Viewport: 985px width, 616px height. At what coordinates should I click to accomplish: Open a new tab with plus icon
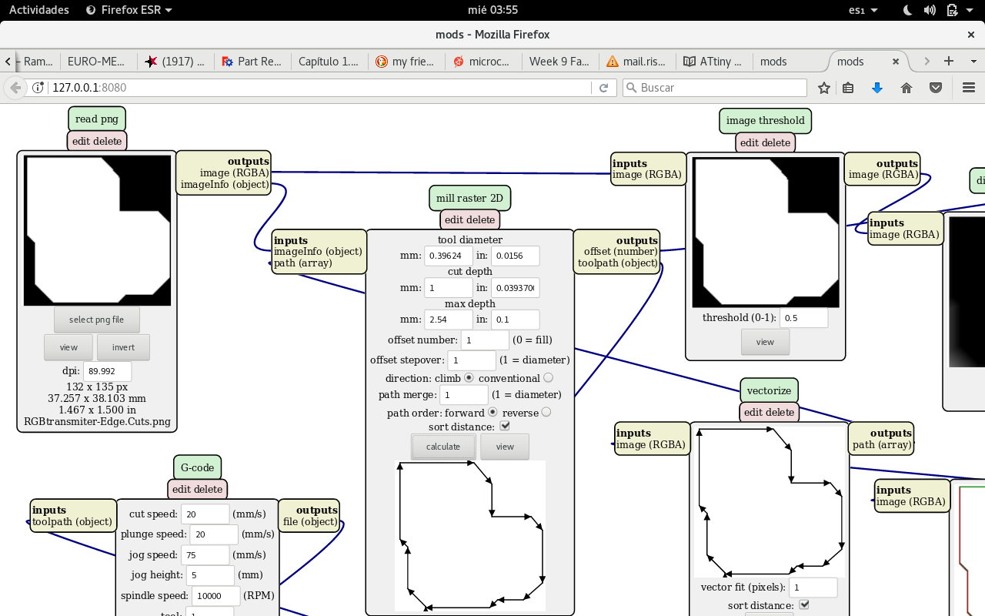click(x=949, y=61)
